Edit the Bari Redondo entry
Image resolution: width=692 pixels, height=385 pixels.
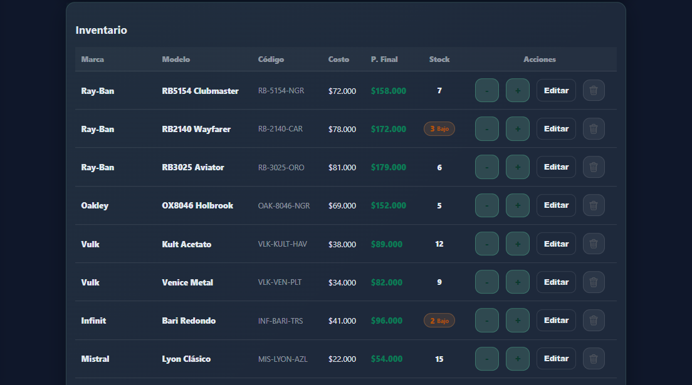click(x=556, y=321)
